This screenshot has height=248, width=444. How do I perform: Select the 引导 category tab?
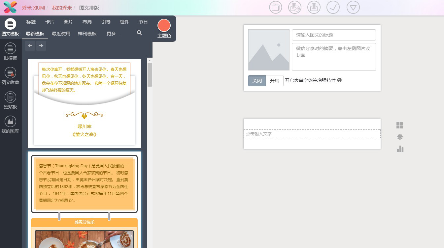click(x=106, y=22)
